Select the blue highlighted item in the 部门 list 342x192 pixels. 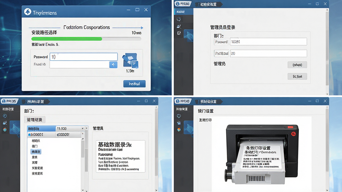(x=36, y=152)
